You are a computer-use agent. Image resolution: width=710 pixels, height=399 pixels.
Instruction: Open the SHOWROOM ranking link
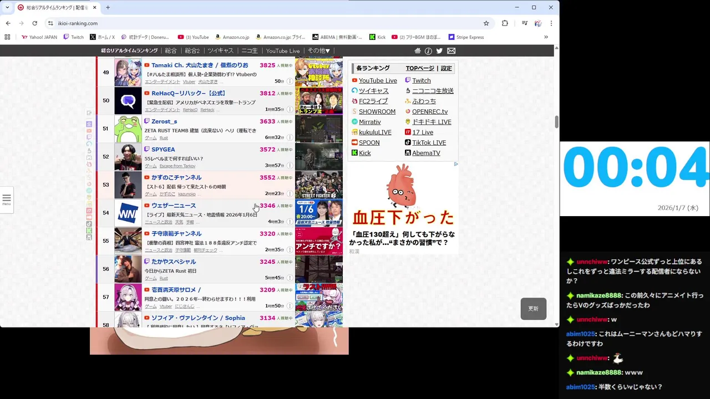[x=377, y=112]
